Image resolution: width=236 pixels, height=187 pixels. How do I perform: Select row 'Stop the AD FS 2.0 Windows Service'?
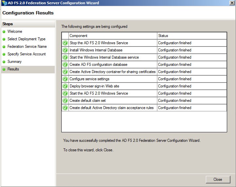pyautogui.click(x=144, y=43)
